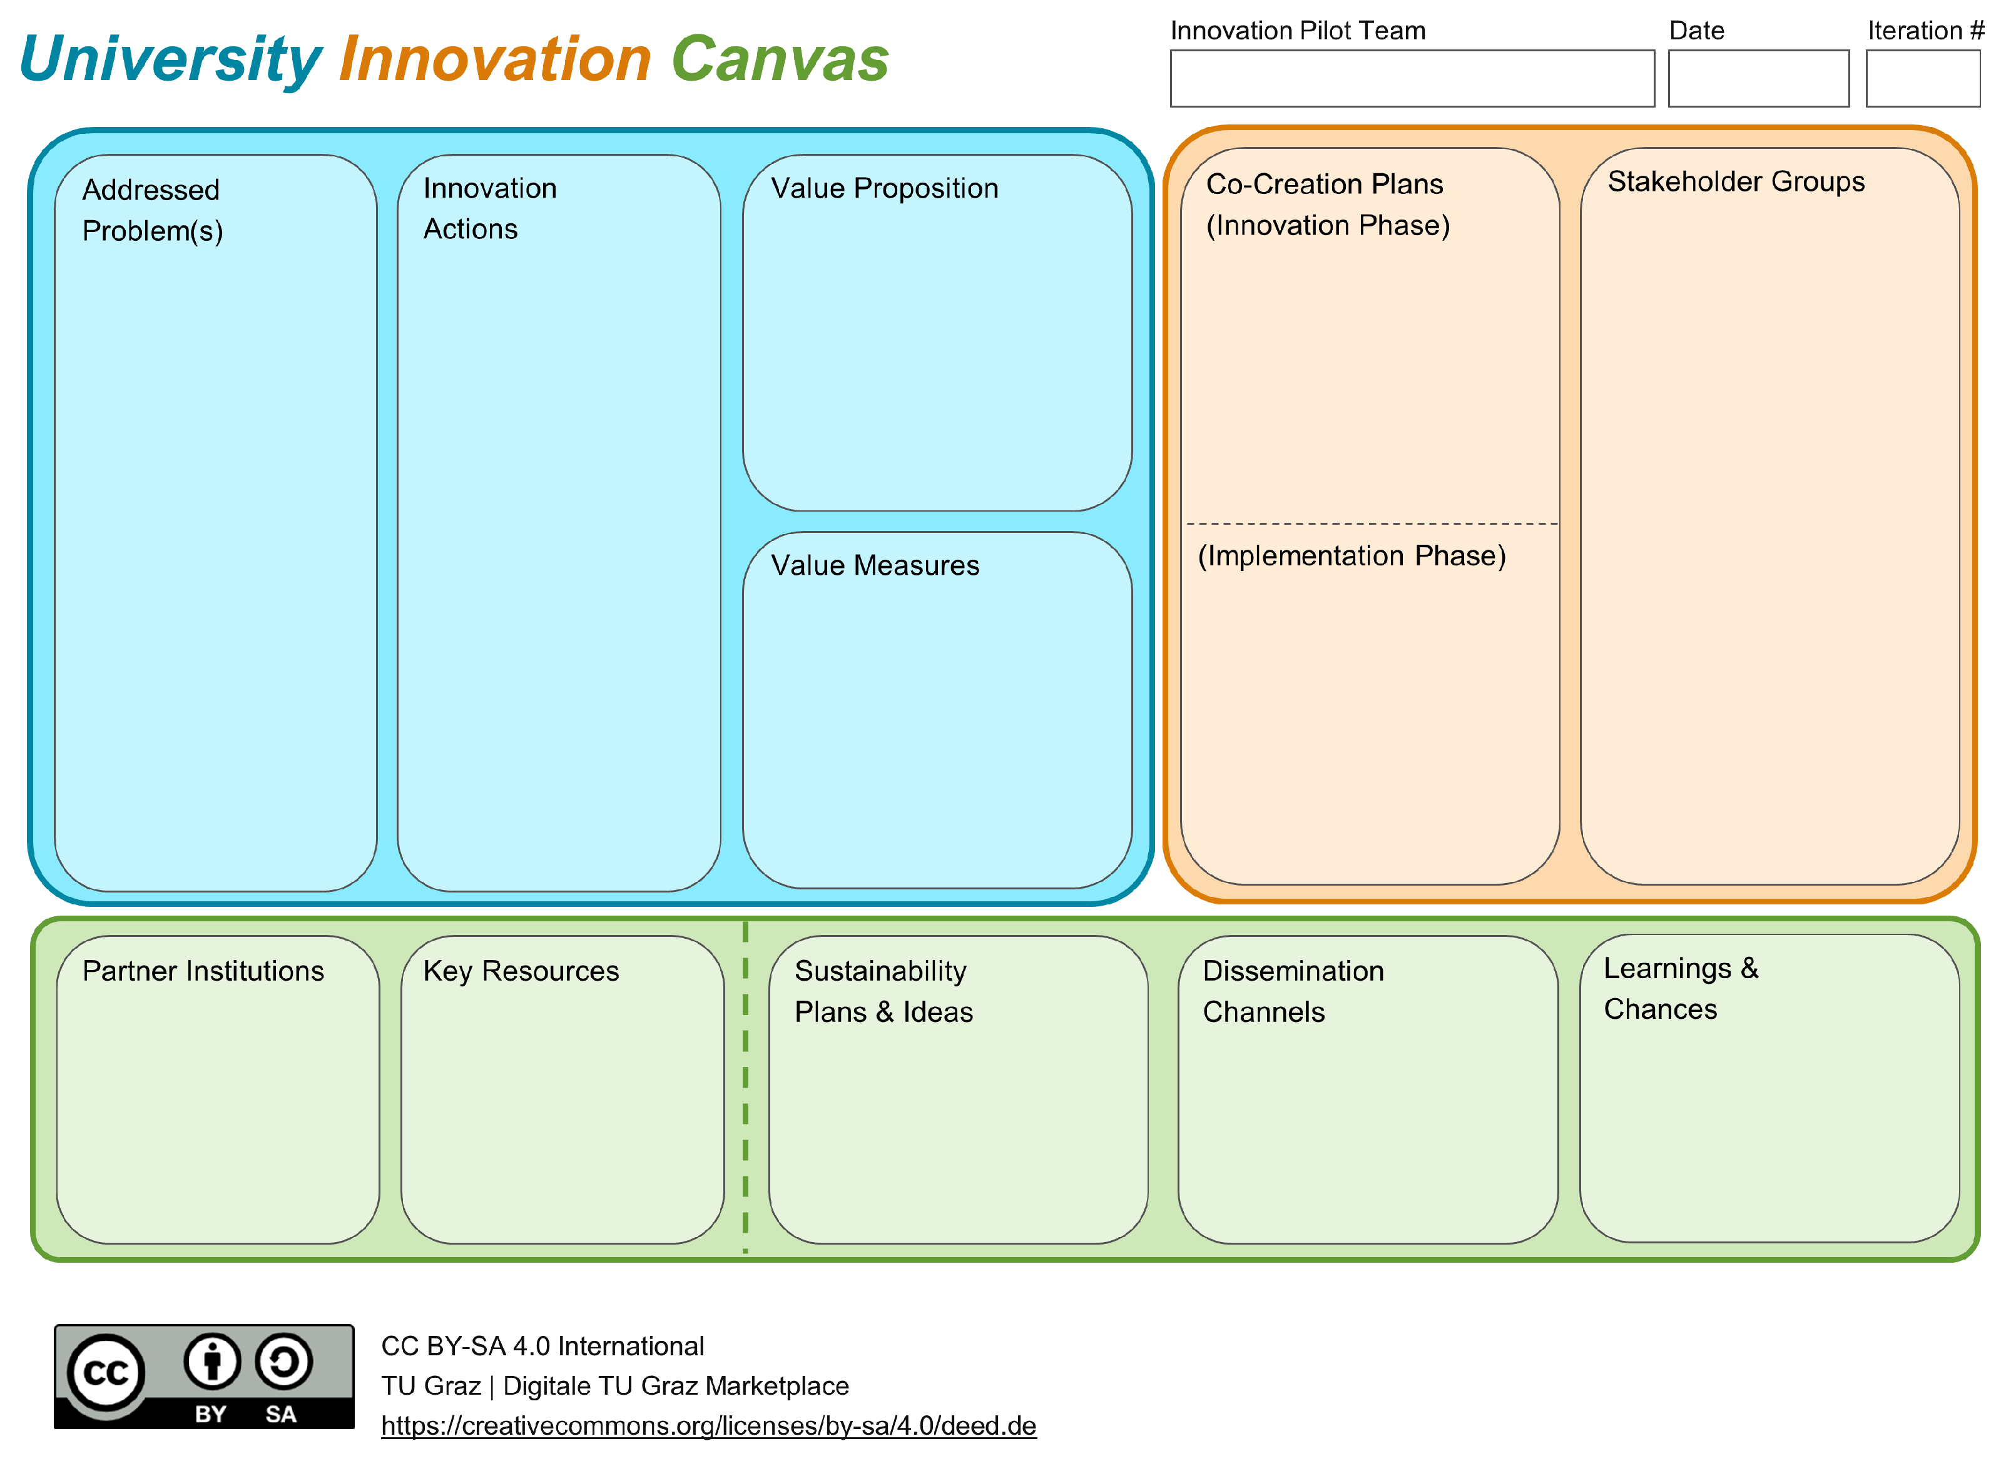Click the Creative Commons CC logo icon

pyautogui.click(x=106, y=1373)
